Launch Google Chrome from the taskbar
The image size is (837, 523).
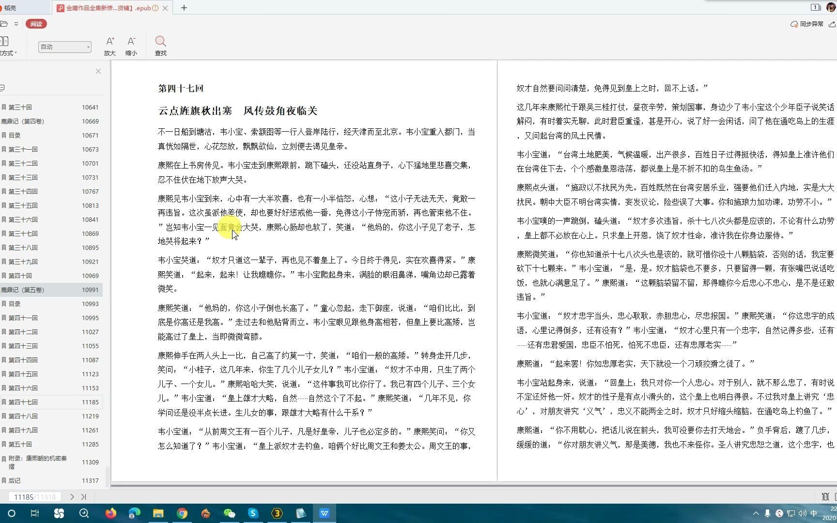click(x=182, y=513)
